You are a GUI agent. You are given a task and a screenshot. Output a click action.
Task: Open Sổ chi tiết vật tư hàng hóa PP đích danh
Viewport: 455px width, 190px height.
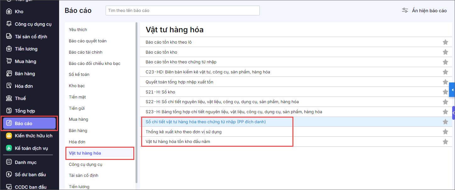click(x=206, y=122)
